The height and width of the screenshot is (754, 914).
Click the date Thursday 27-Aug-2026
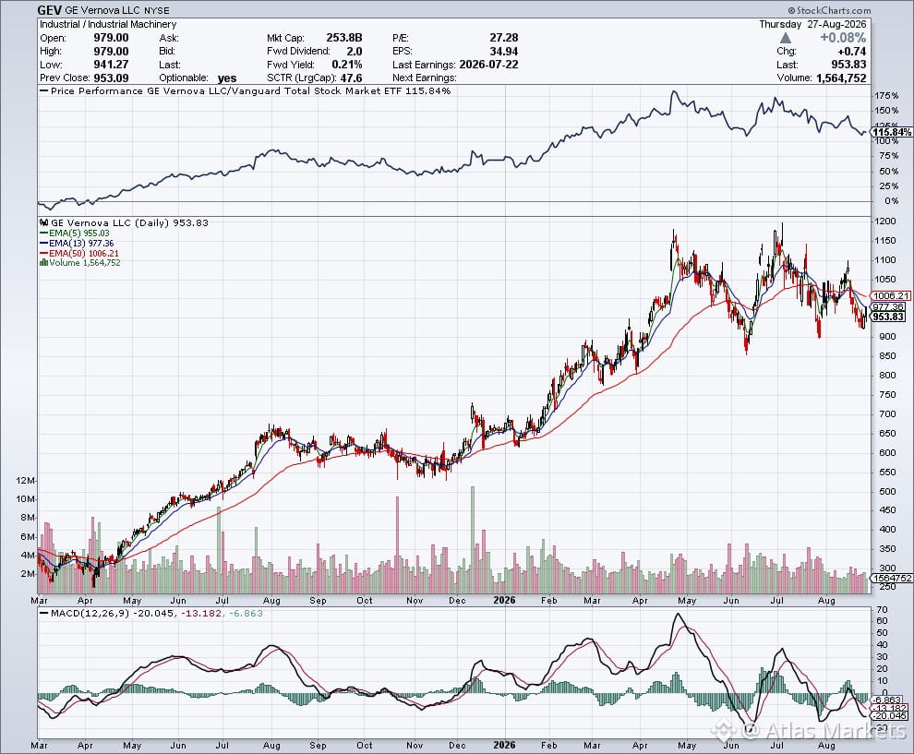[x=812, y=24]
